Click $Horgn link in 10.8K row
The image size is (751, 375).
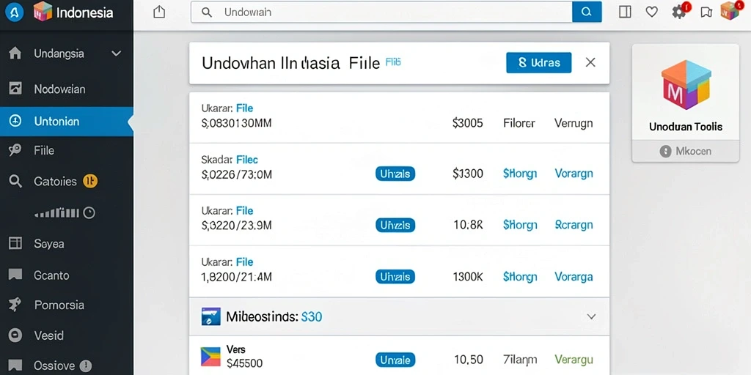[x=520, y=225]
